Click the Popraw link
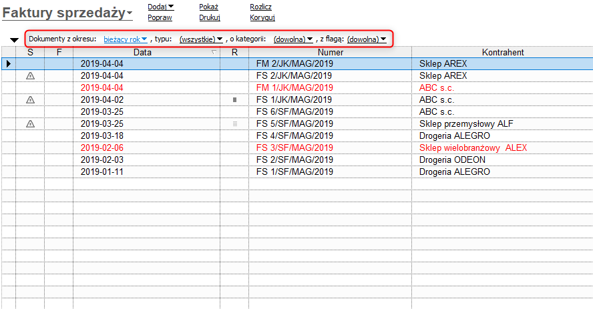This screenshot has width=593, height=309. (160, 17)
